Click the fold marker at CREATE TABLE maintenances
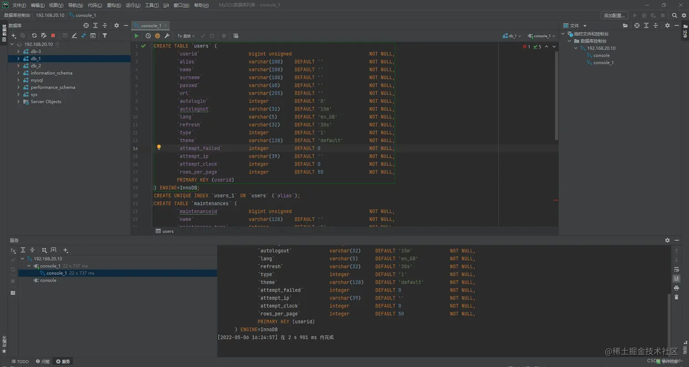This screenshot has width=689, height=367. point(152,204)
